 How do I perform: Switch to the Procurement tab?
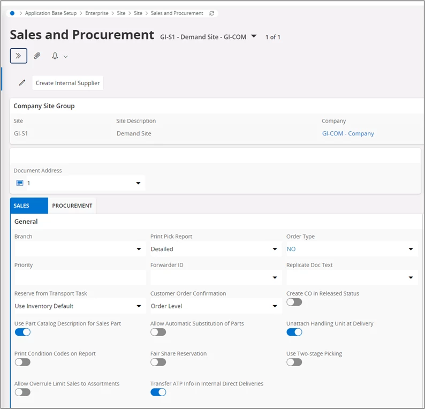click(72, 206)
